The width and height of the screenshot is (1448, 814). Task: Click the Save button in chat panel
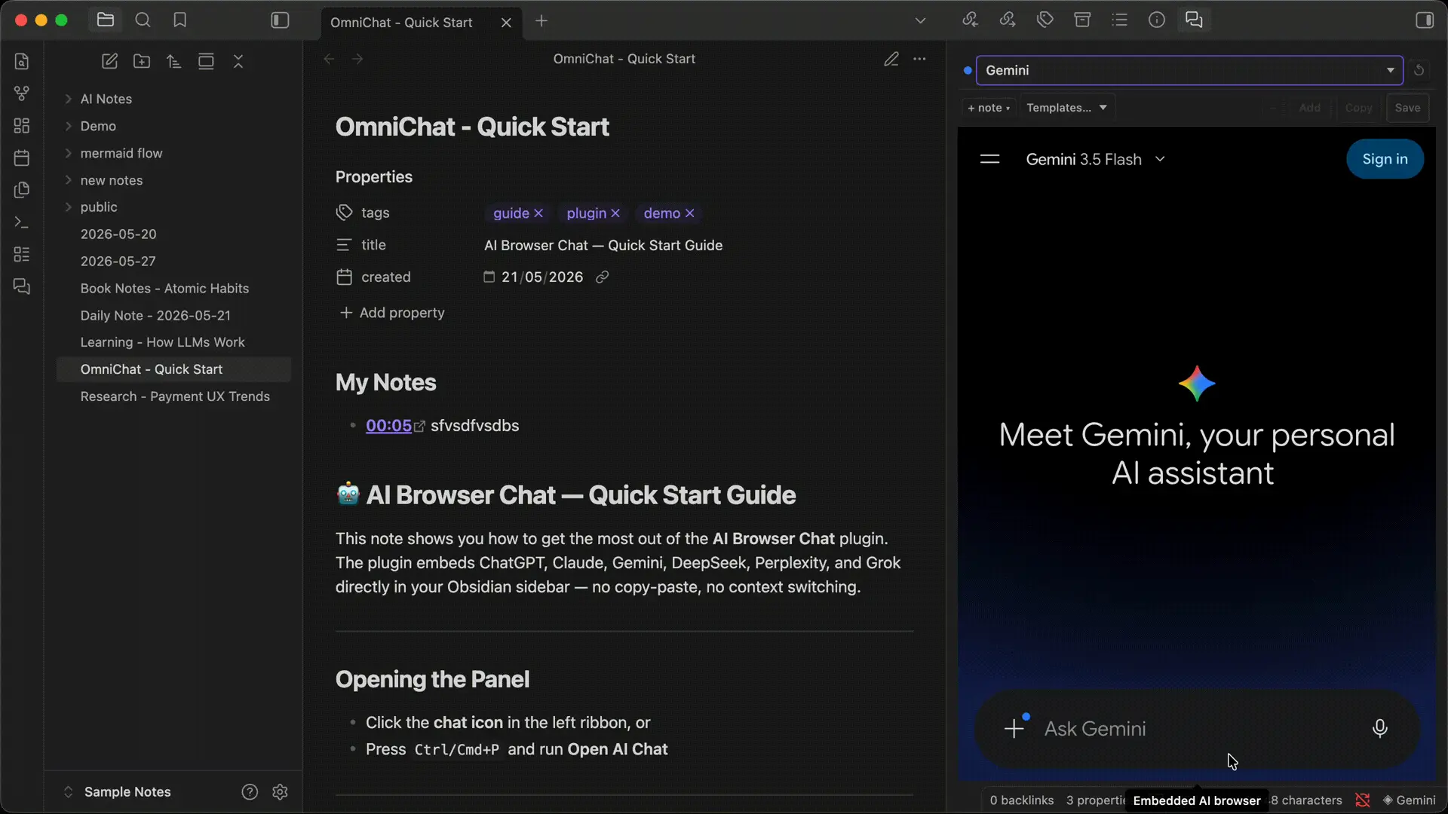pos(1407,108)
